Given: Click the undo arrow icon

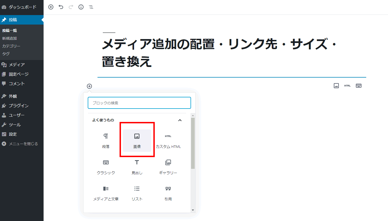Looking at the screenshot, I should tap(61, 7).
